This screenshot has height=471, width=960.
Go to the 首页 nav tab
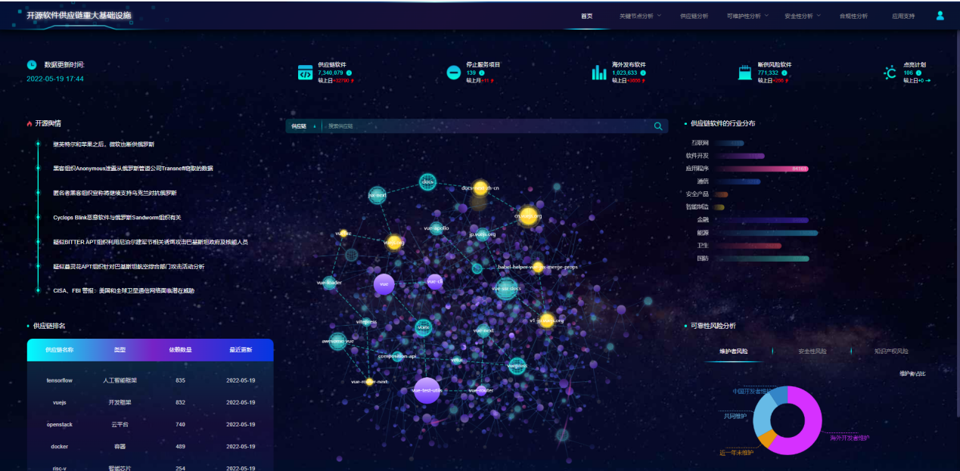point(586,16)
